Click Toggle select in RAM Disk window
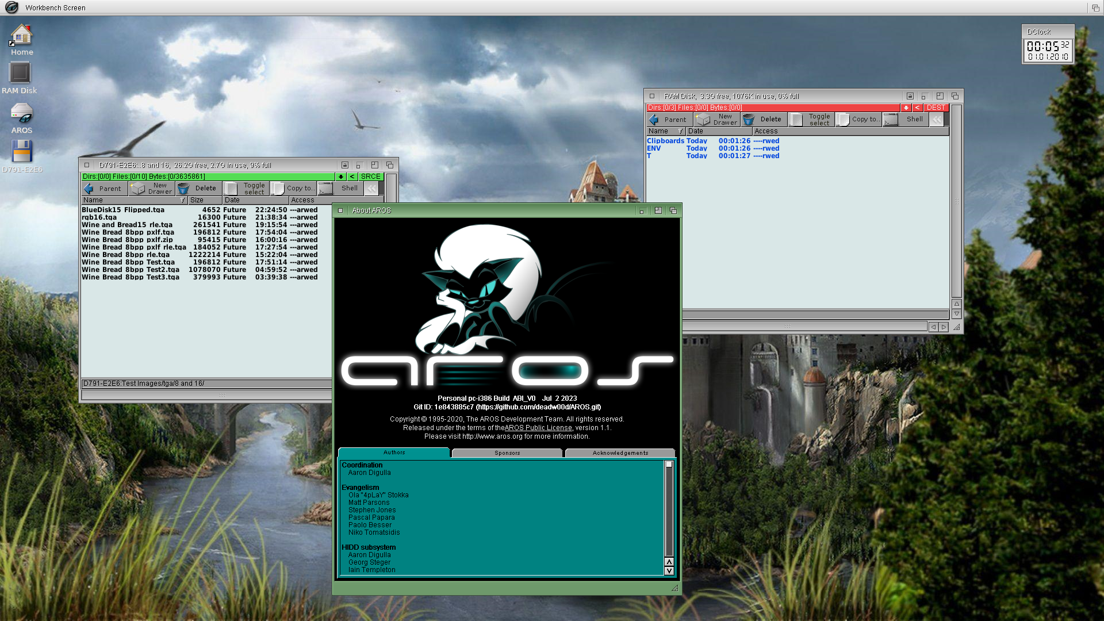This screenshot has height=621, width=1104. (x=811, y=120)
